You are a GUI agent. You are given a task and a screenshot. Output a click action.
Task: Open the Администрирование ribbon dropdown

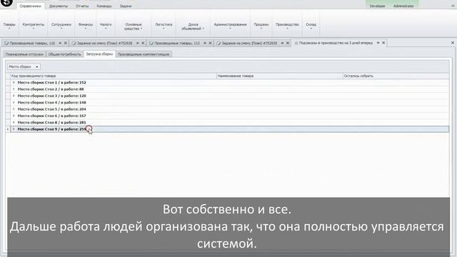230,26
